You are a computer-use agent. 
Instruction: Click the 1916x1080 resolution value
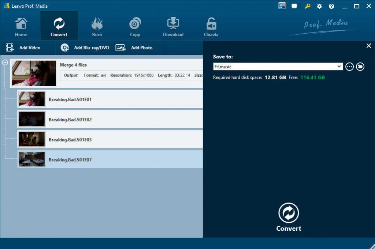point(144,75)
